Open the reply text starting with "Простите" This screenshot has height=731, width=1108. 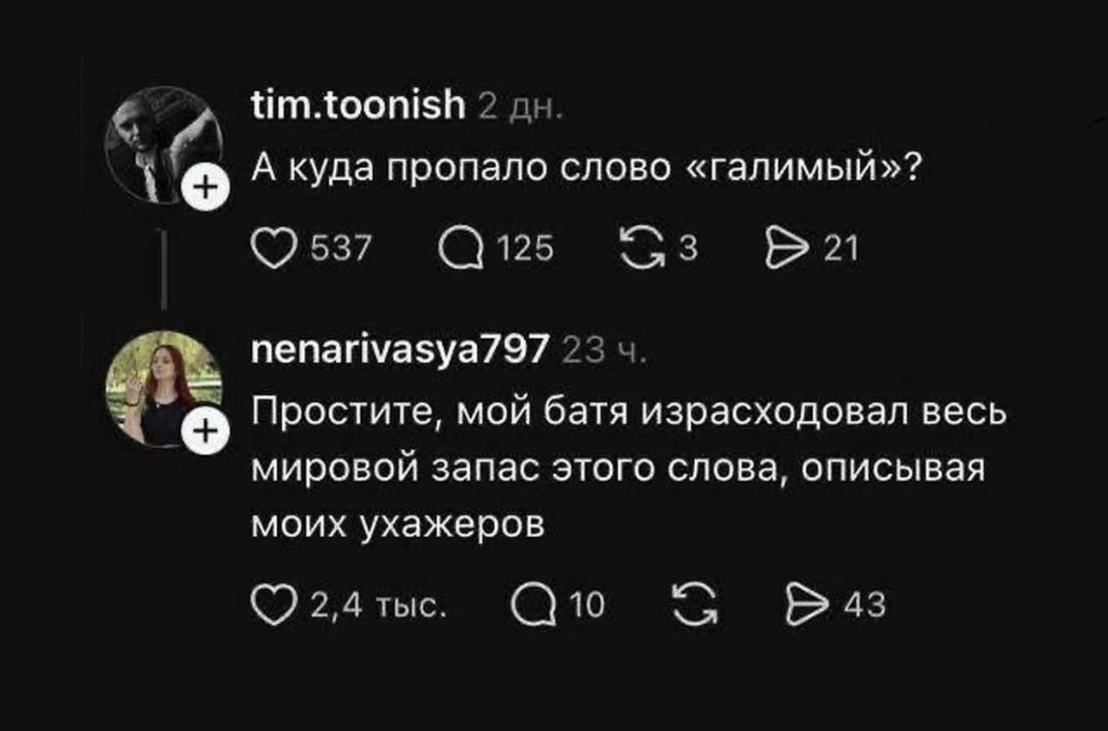point(628,467)
